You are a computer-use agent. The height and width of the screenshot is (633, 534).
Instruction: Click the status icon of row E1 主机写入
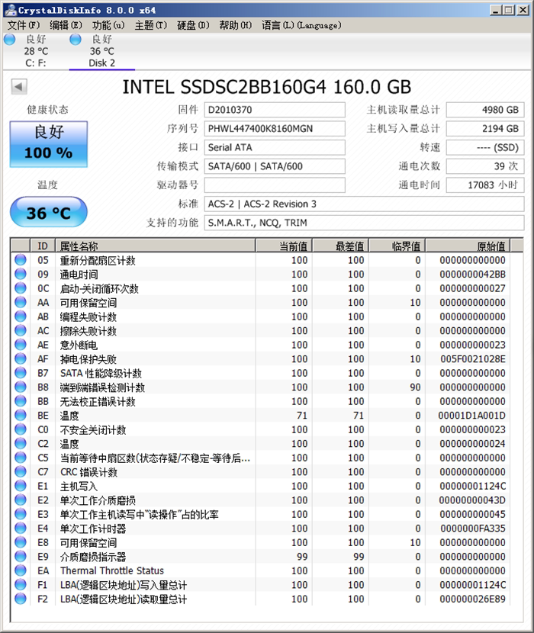click(21, 486)
